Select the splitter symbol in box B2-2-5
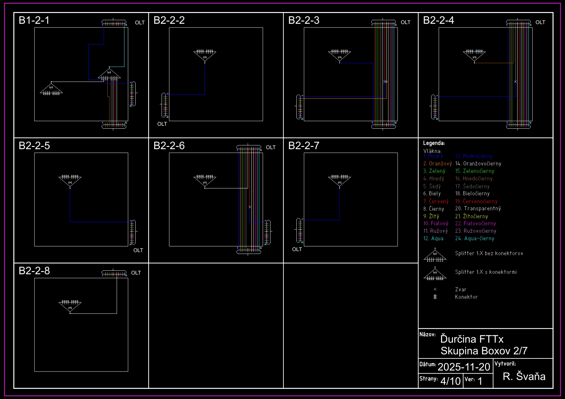 click(x=70, y=181)
